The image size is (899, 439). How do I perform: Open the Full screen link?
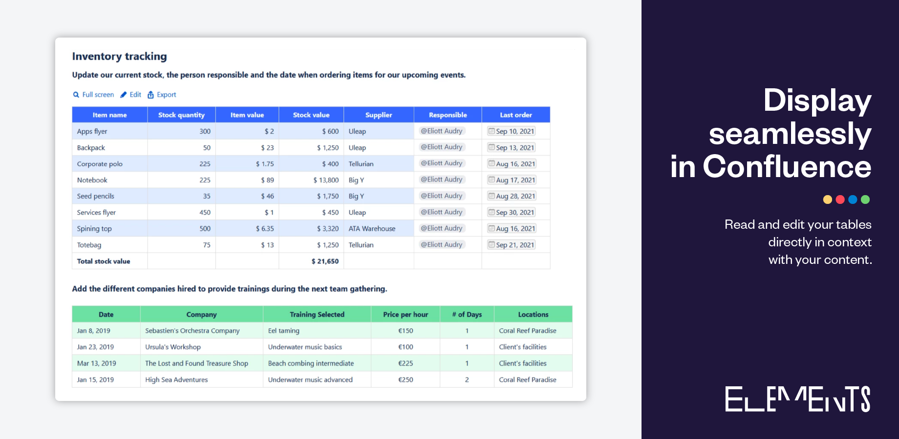pyautogui.click(x=98, y=95)
